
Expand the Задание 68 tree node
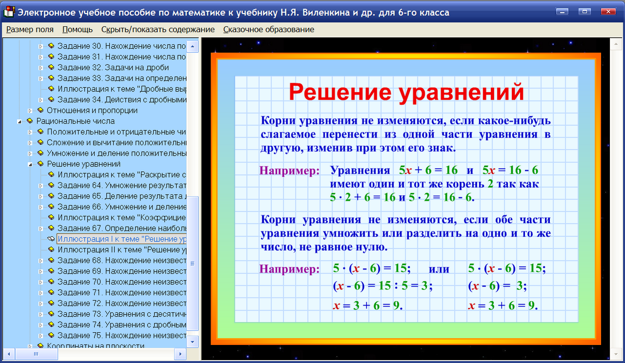[41, 260]
